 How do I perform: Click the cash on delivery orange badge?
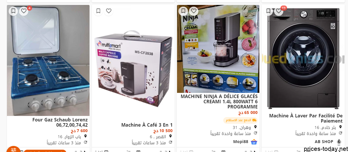coord(240,120)
